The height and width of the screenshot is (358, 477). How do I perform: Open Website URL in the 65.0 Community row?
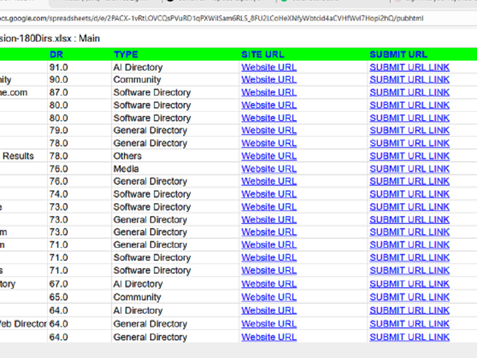269,297
